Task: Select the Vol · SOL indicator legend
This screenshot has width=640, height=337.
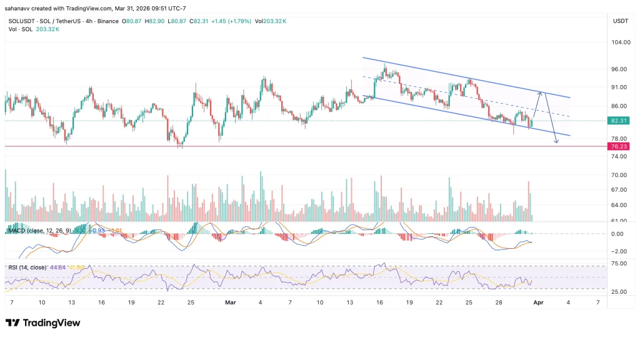Action: coord(19,29)
